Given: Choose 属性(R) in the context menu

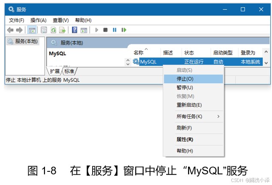Looking at the screenshot, I should (x=194, y=139).
